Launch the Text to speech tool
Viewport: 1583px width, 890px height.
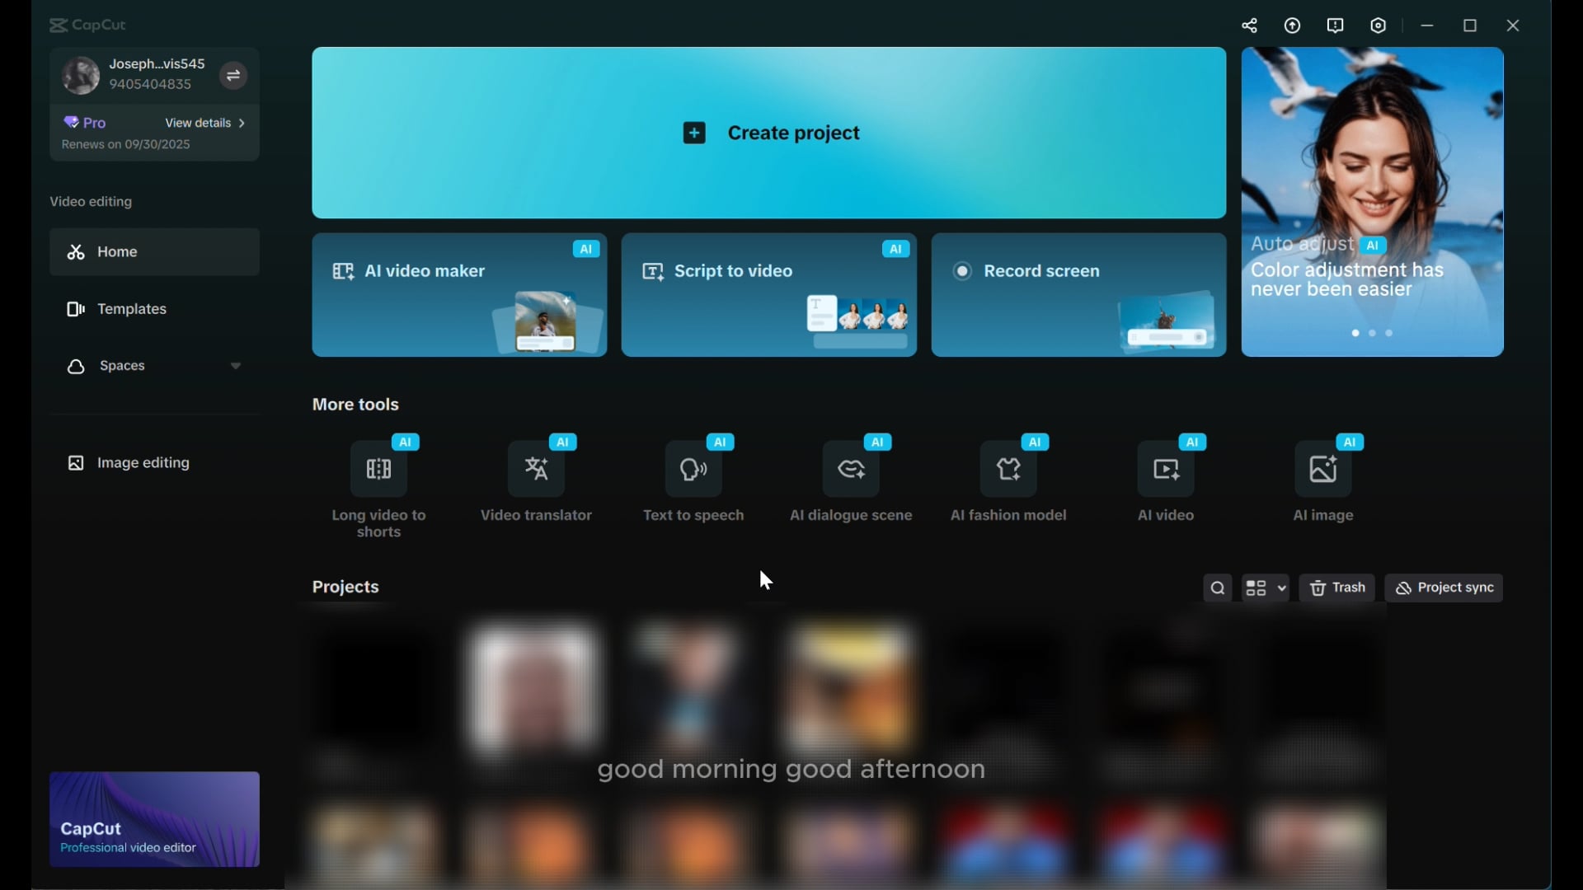coord(694,470)
